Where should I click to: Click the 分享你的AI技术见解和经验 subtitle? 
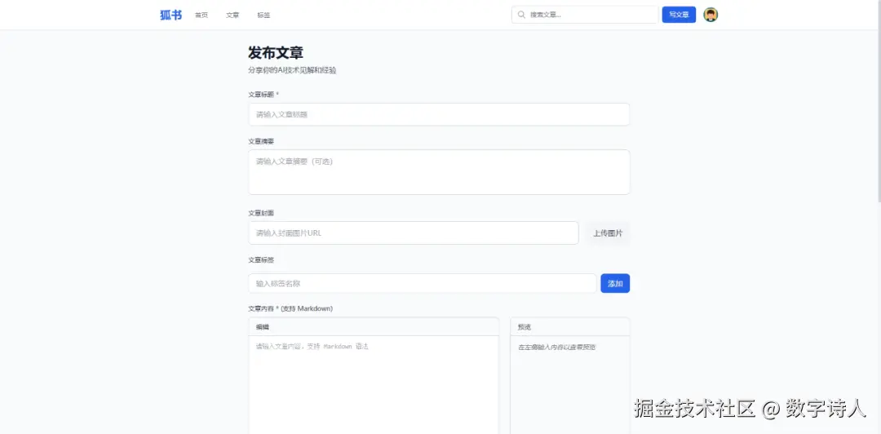292,70
